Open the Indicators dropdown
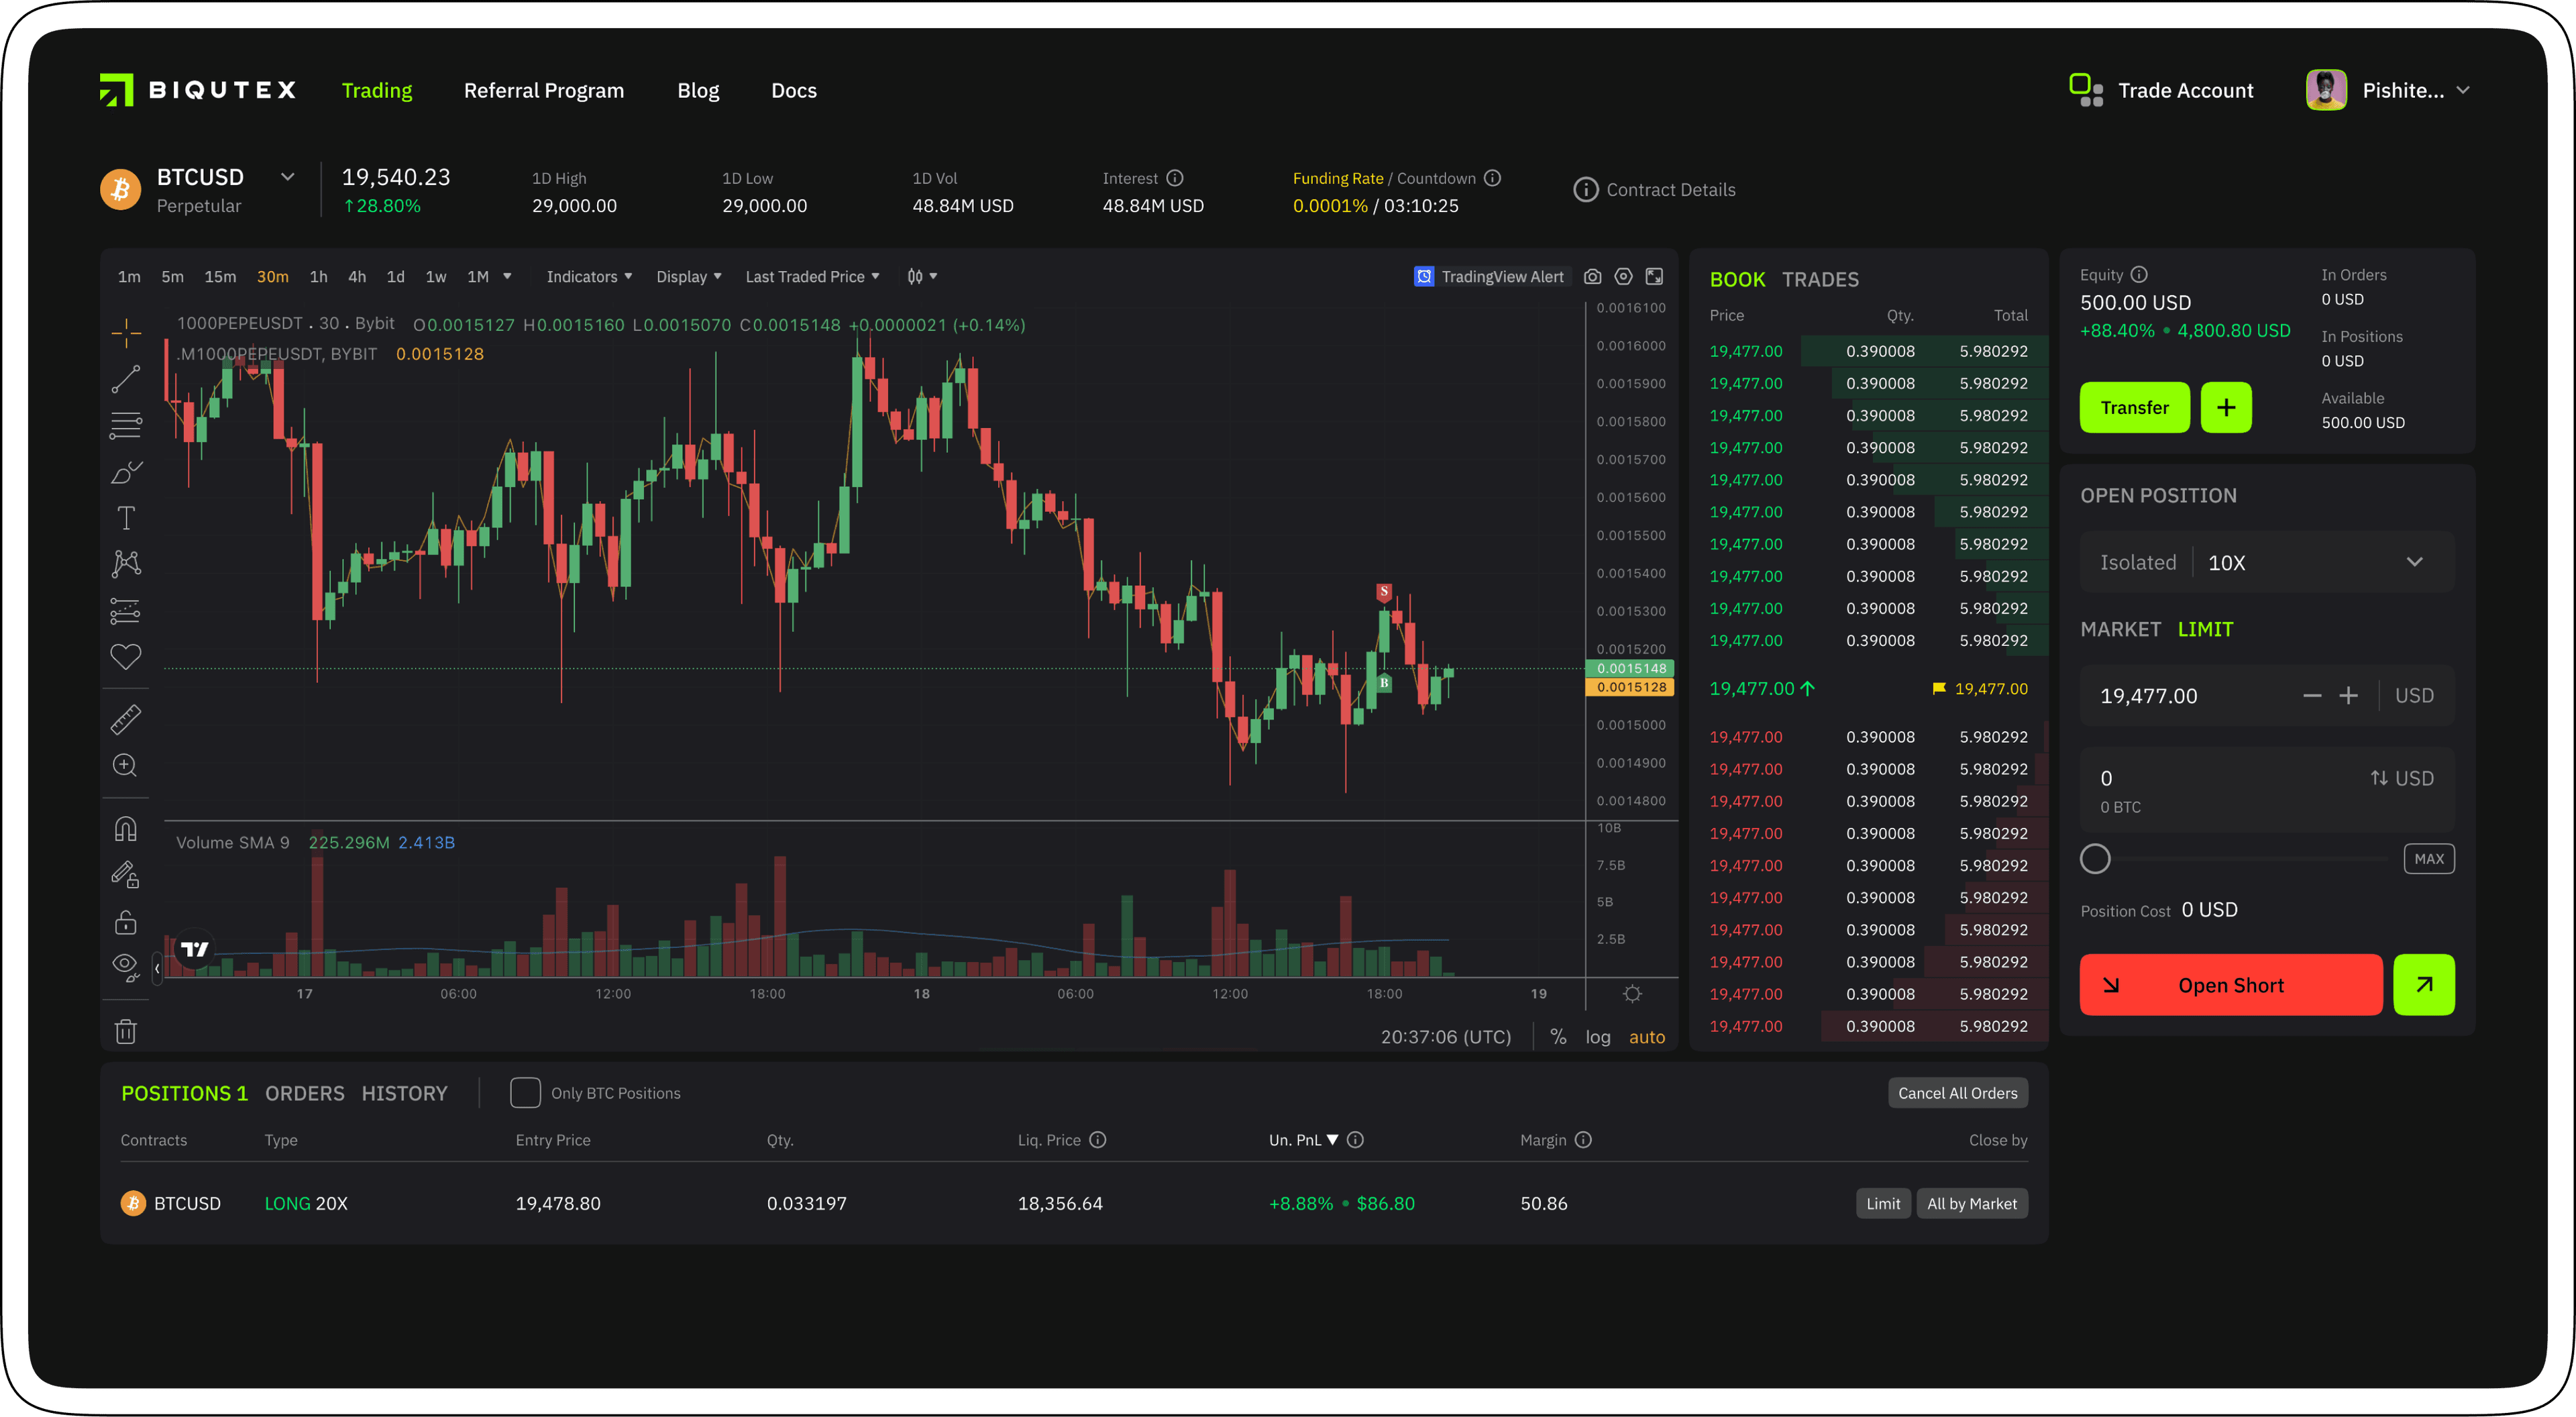 click(589, 277)
